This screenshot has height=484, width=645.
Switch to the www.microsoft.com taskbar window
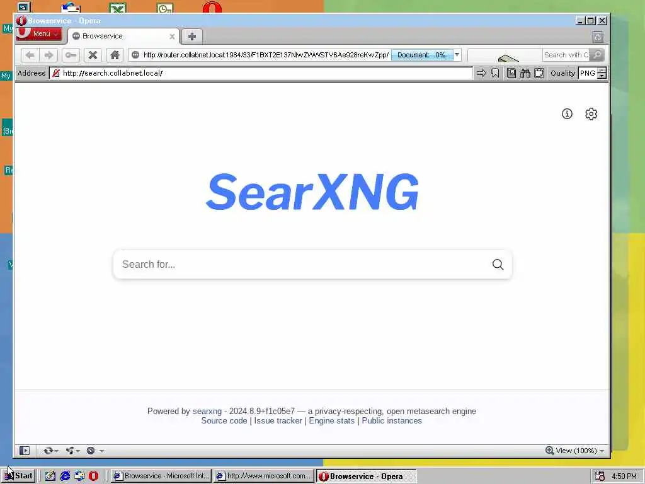[x=264, y=476]
